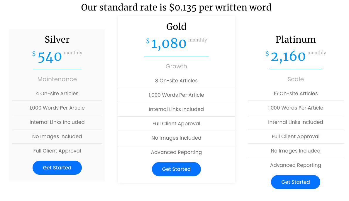Click Advanced Reporting in the Gold plan
The height and width of the screenshot is (201, 349).
(x=176, y=152)
